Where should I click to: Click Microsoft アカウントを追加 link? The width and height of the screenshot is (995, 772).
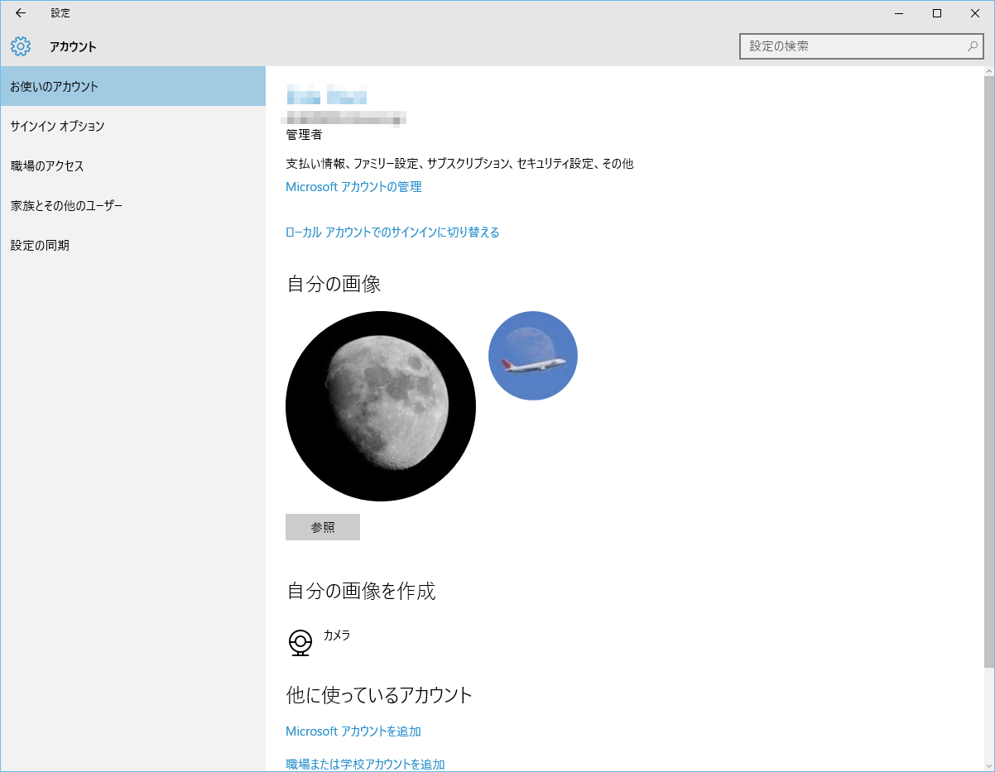(353, 731)
